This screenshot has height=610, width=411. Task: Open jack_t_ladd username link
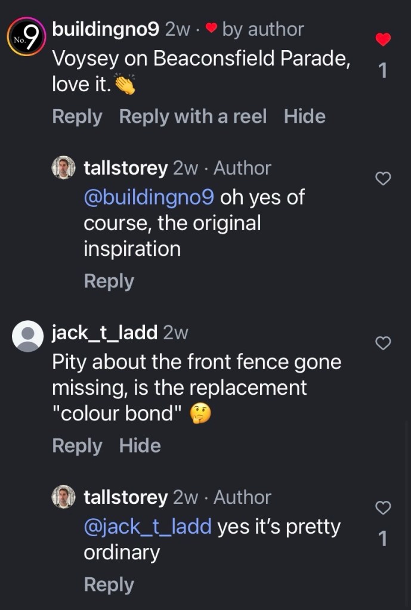pyautogui.click(x=104, y=332)
